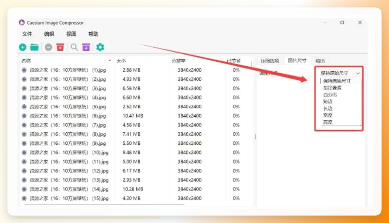Select file row ending (8).jpg
The image size is (389, 223).
[x=136, y=134]
